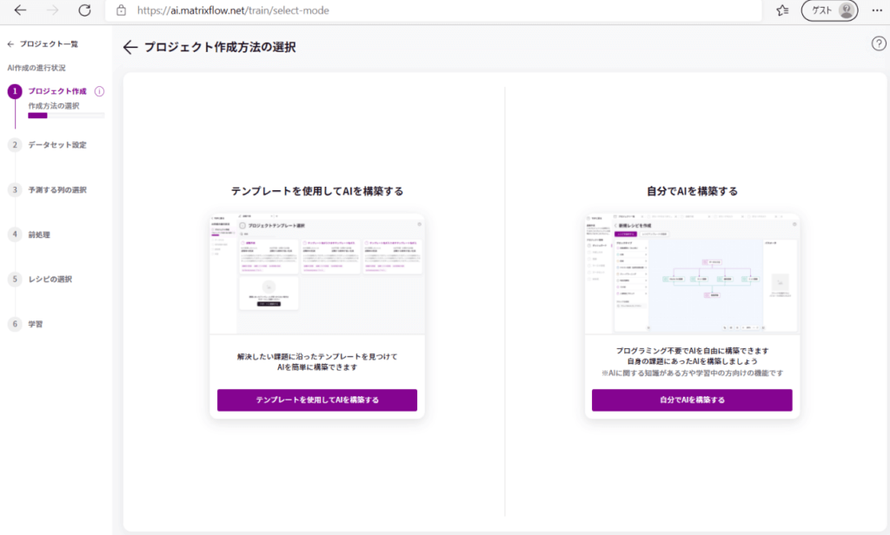Click the template selection preview thumbnail

317,273
